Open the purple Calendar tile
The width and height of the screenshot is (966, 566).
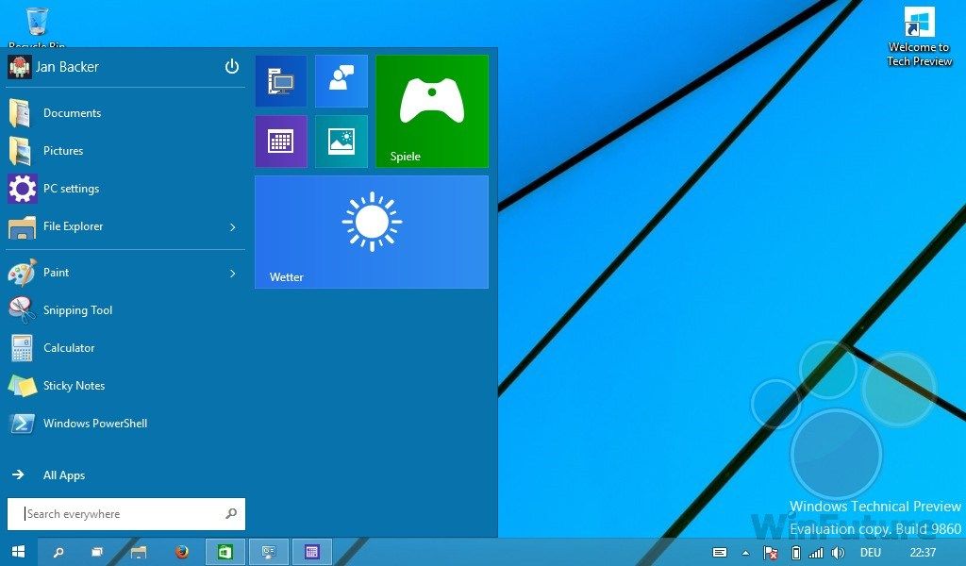click(x=280, y=141)
